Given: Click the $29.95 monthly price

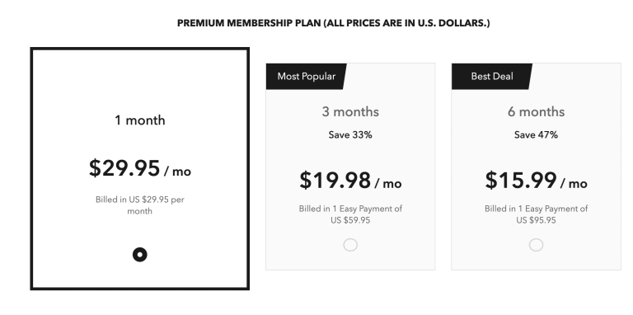Looking at the screenshot, I should (124, 168).
